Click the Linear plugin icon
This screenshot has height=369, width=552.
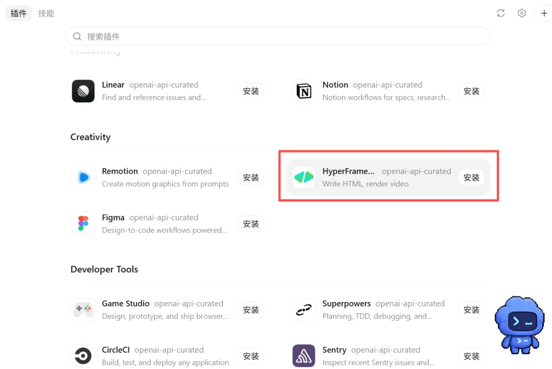click(x=83, y=91)
